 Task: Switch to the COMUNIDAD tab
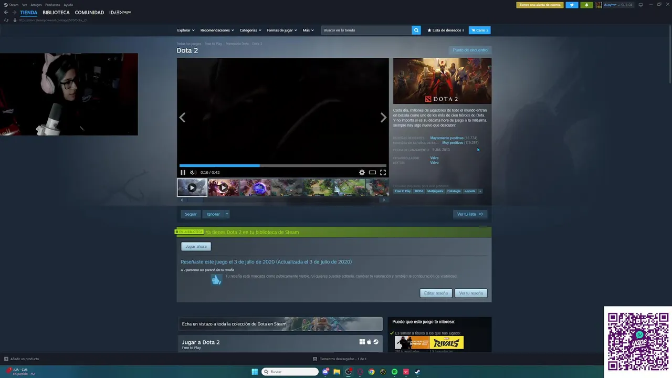(x=89, y=12)
